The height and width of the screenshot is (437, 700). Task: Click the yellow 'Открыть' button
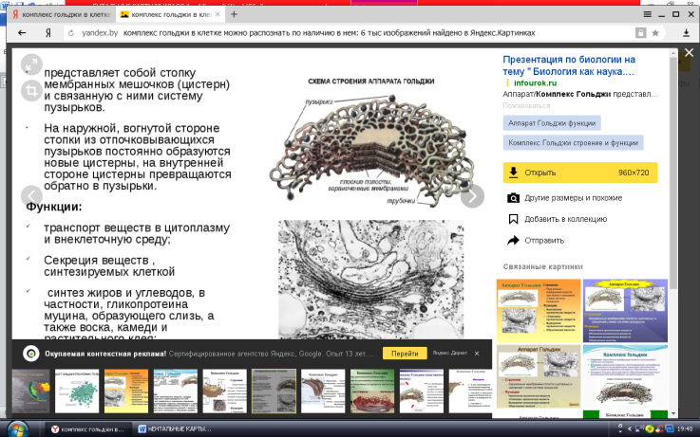click(580, 173)
